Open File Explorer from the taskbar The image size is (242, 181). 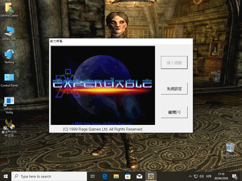click(116, 176)
